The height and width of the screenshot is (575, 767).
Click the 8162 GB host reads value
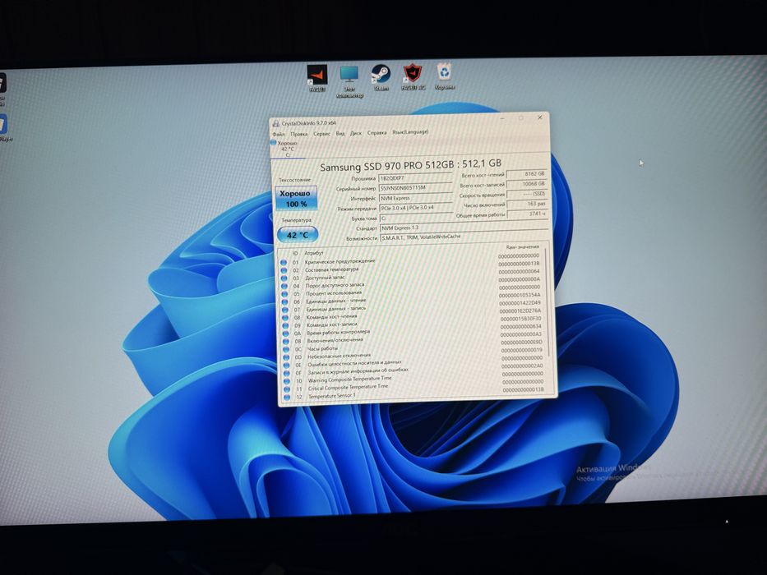(526, 174)
